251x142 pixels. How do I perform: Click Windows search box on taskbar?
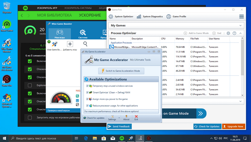pyautogui.click(x=40, y=138)
